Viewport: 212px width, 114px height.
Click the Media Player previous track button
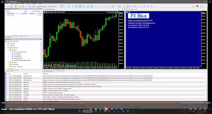(96, 109)
